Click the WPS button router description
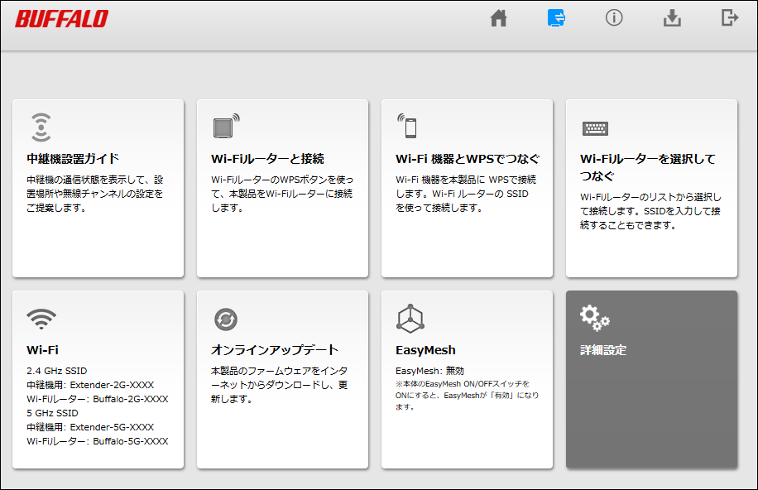The width and height of the screenshot is (758, 490). [x=282, y=194]
